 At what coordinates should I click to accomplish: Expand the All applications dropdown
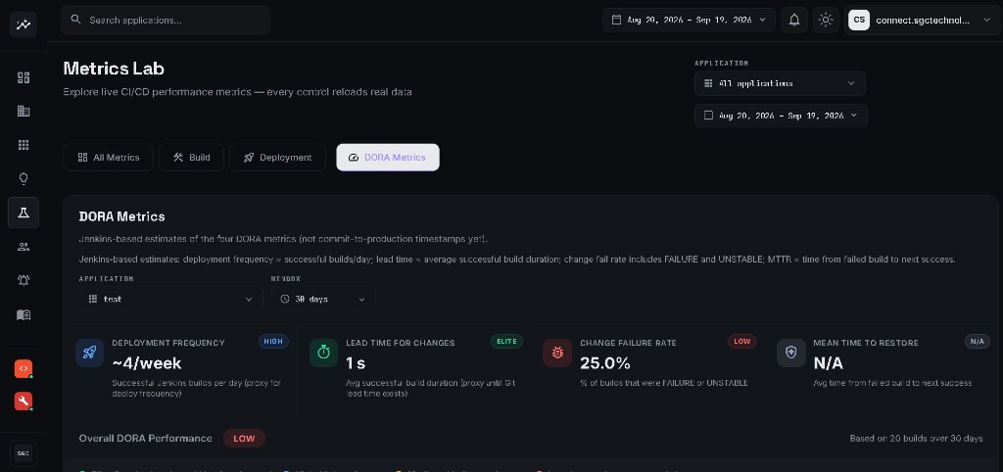780,83
